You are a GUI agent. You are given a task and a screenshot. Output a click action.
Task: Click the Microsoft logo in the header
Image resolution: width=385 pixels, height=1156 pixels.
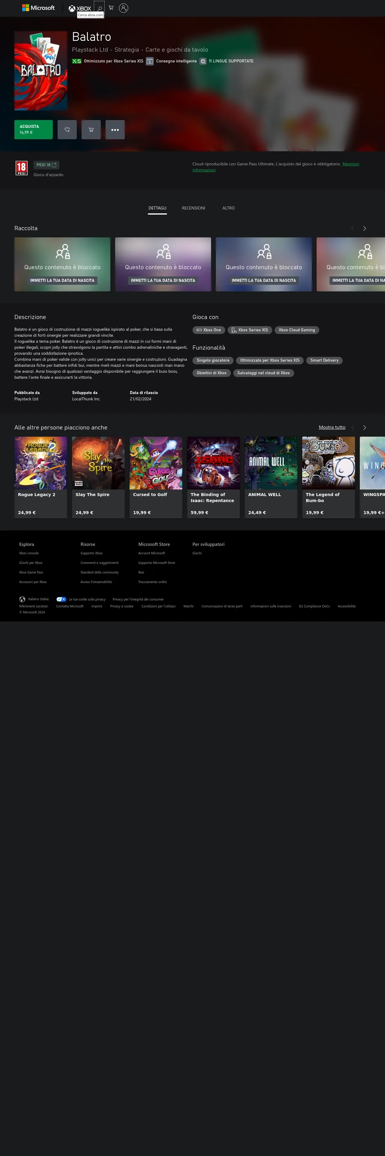click(38, 8)
